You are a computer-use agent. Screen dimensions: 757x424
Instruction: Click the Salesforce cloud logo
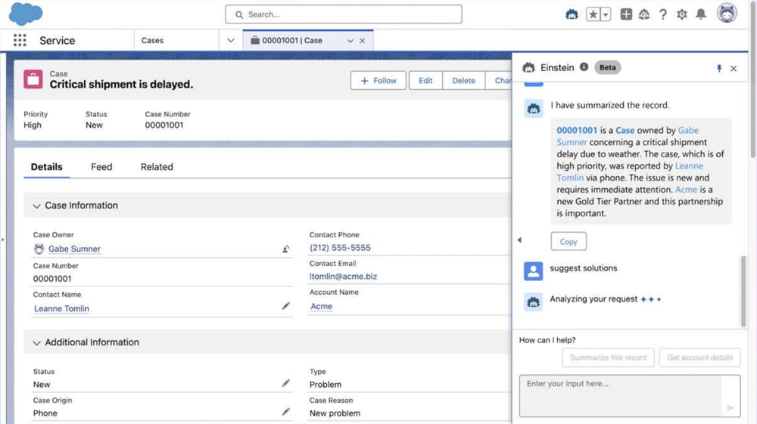(26, 14)
